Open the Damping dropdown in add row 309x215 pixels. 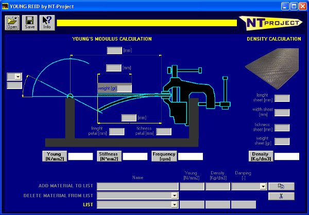(263, 187)
